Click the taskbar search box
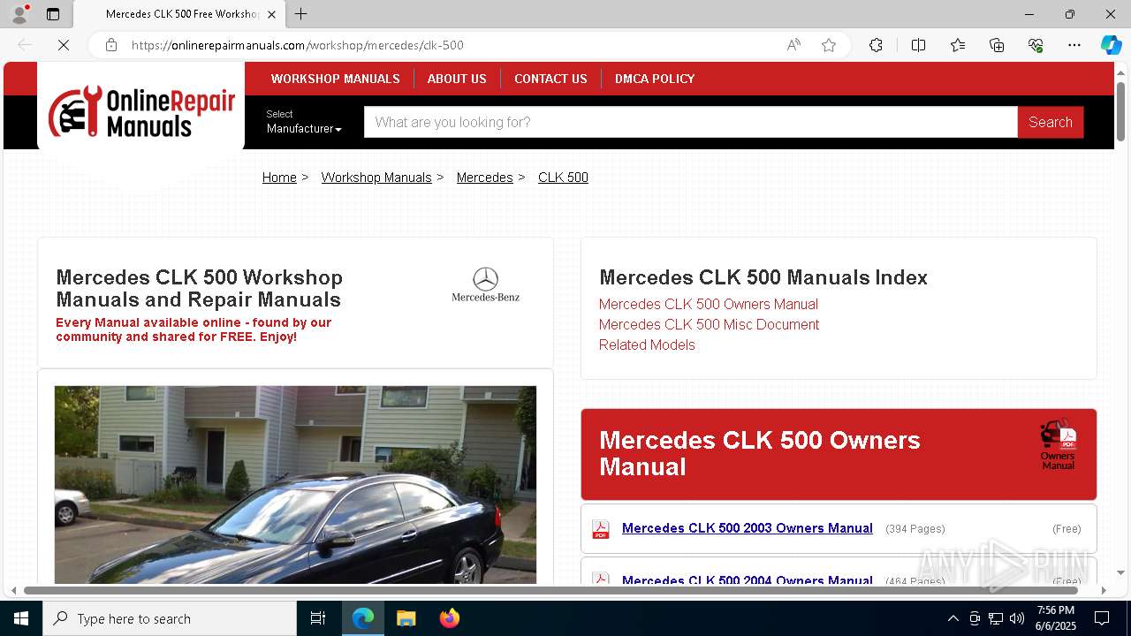The height and width of the screenshot is (636, 1131). point(170,618)
